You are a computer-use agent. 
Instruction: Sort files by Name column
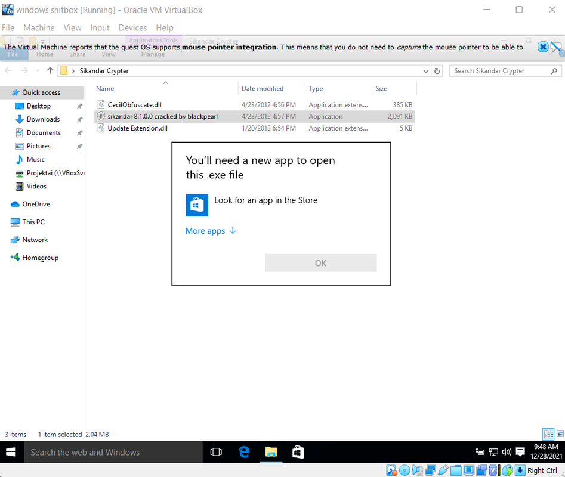tap(105, 89)
